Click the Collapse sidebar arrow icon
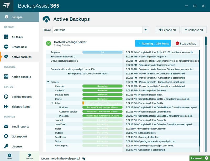Viewport: 210px width, 161px height. [x=6, y=17]
